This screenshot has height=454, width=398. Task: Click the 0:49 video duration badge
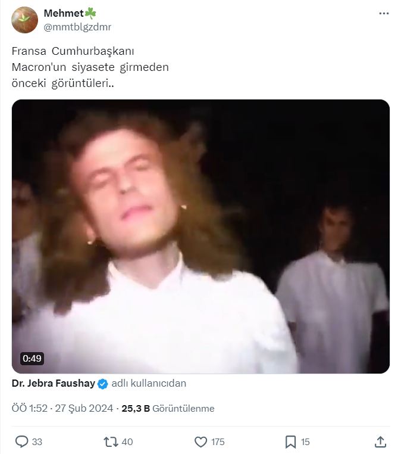tap(32, 359)
